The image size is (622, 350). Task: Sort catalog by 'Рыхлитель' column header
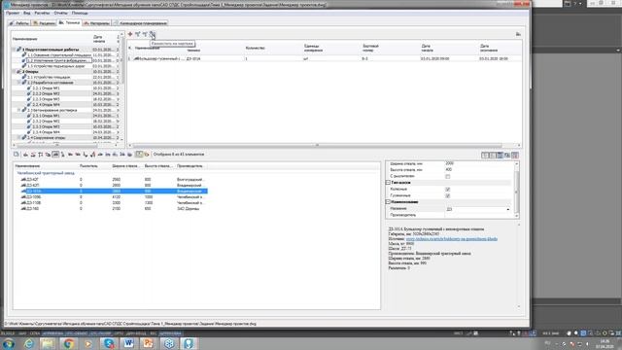click(x=88, y=166)
